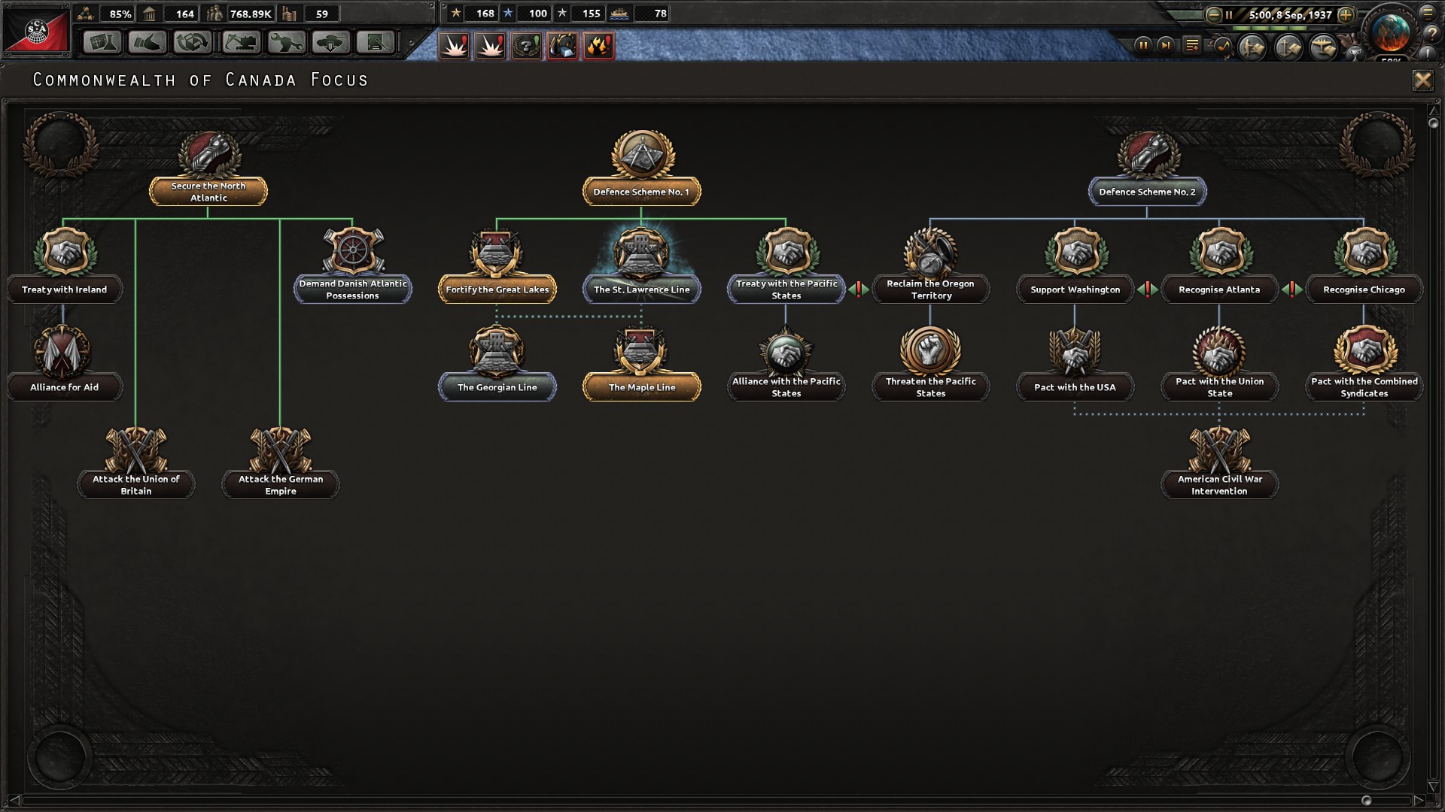Screen dimensions: 1445x812
Task: Click the manpower soldiers icon
Action: point(215,14)
